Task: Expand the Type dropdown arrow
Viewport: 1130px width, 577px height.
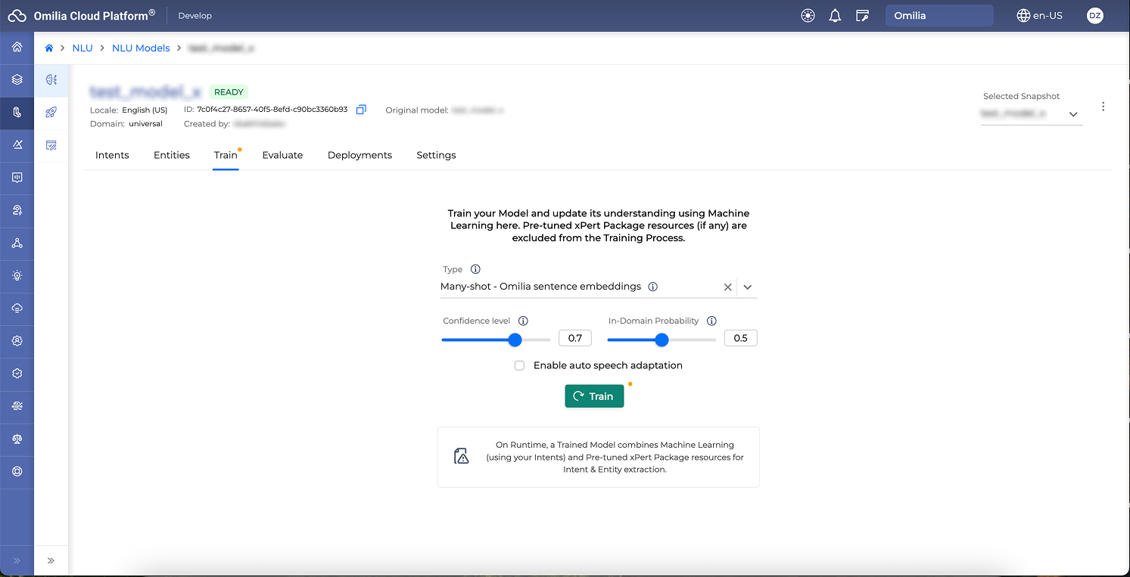Action: 747,287
